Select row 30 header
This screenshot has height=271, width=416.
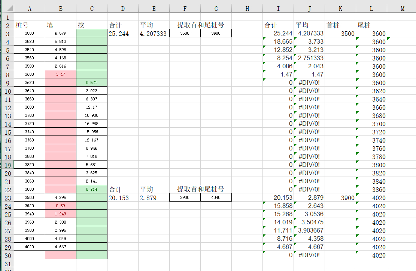click(8, 255)
